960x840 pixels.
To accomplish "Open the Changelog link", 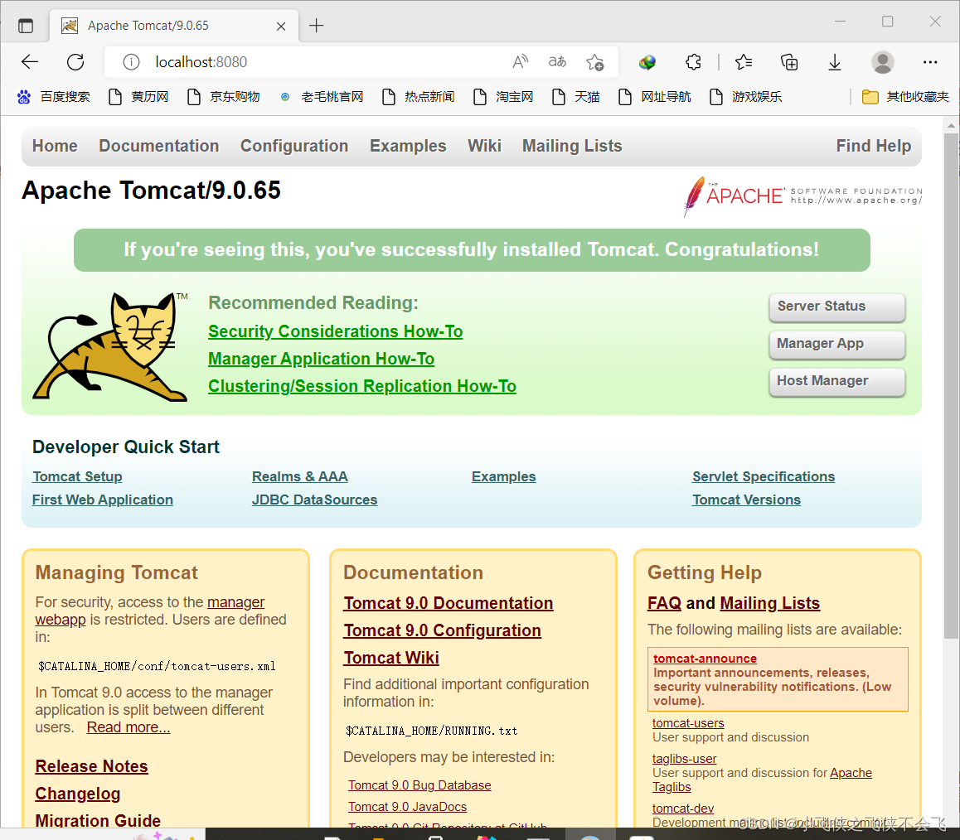I will (x=78, y=794).
